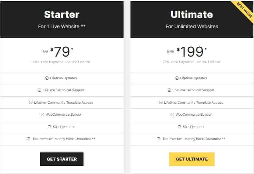Screen dimensions: 254x174
Task: Click the BEST VALUE corner ribbon
Action: (244, 10)
